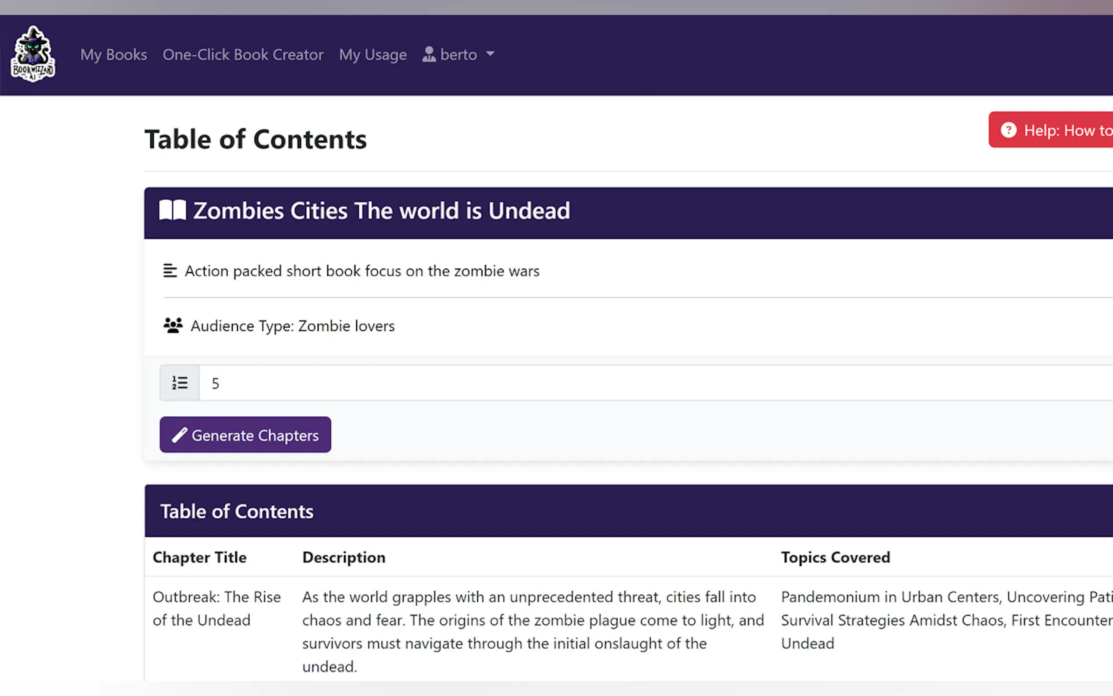Click the numbered list icon by chapter count

coord(180,383)
